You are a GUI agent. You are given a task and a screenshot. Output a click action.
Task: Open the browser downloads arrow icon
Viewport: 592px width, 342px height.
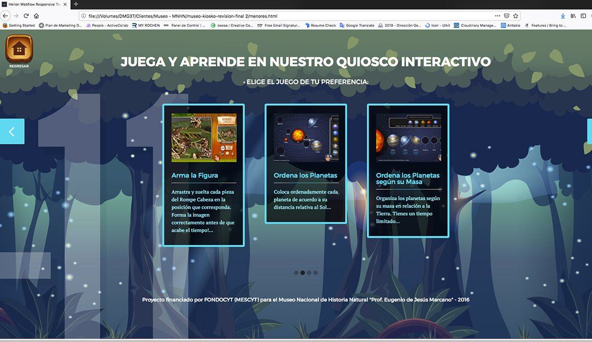562,16
